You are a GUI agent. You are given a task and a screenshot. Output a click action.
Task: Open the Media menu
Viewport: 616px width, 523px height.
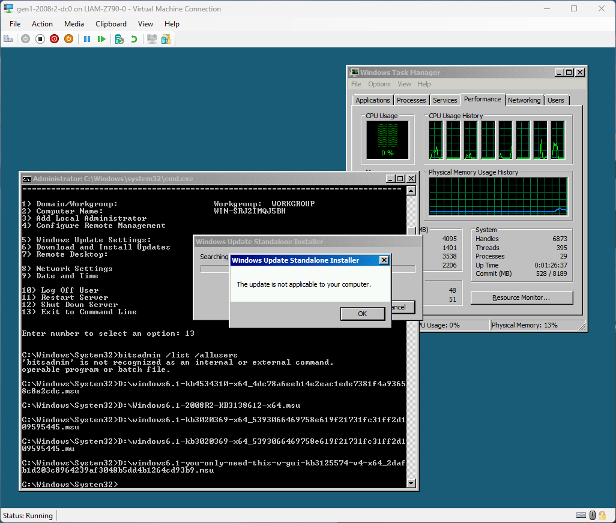[x=74, y=24]
